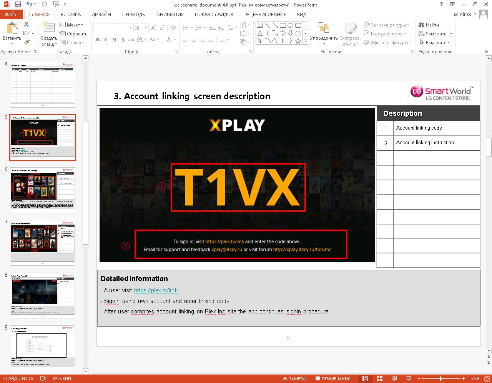Click the Paste (Вставить) clipboard icon
The height and width of the screenshot is (383, 492).
coord(12,29)
